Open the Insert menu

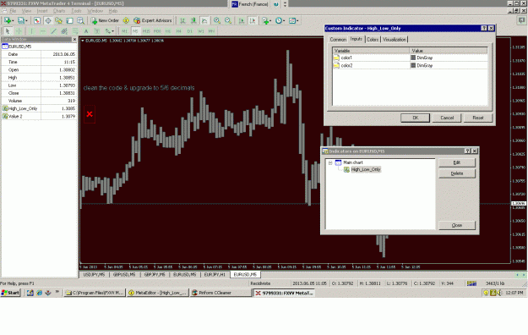(42, 11)
